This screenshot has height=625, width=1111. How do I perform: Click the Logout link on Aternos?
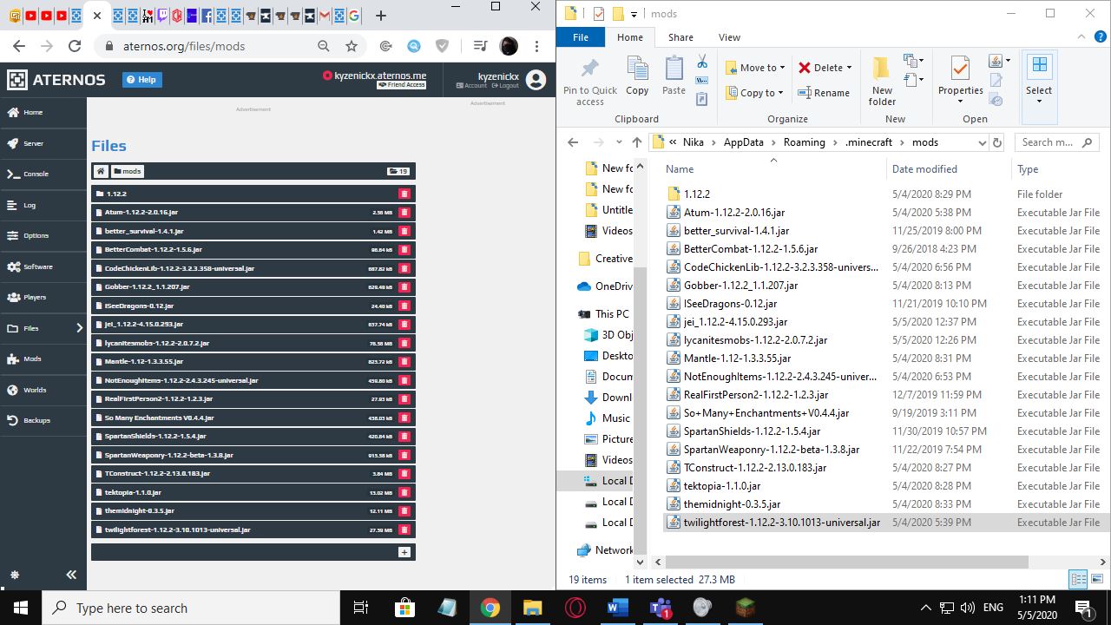point(504,86)
